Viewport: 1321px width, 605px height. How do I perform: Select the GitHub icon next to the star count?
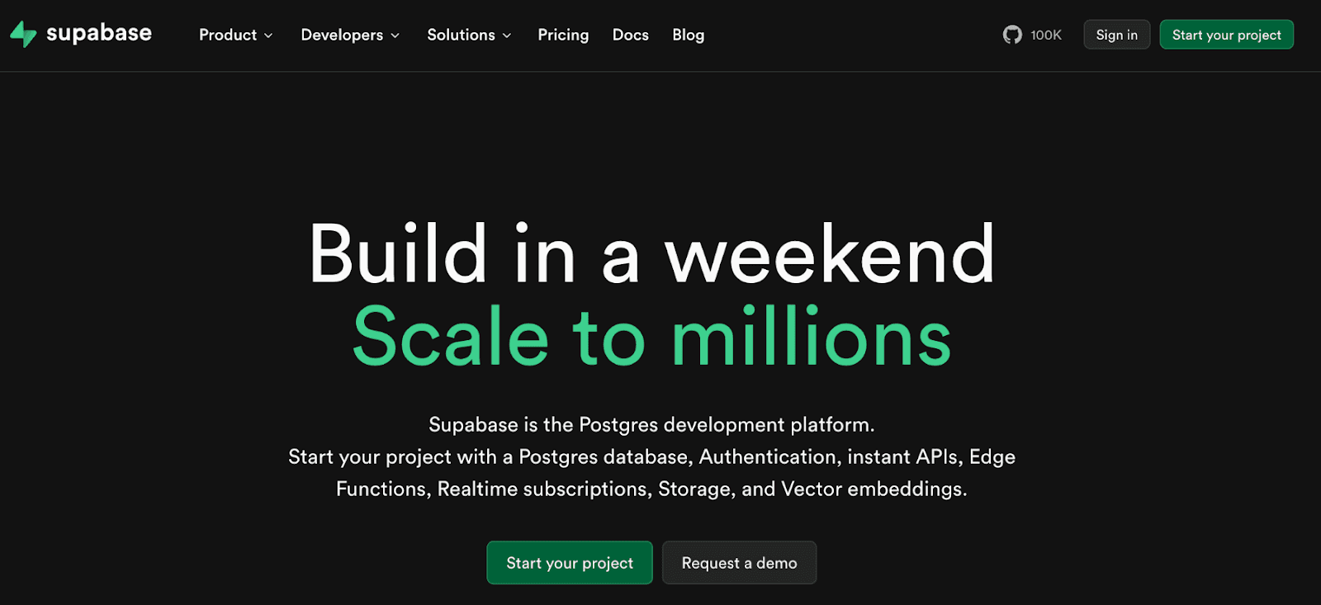[1012, 34]
